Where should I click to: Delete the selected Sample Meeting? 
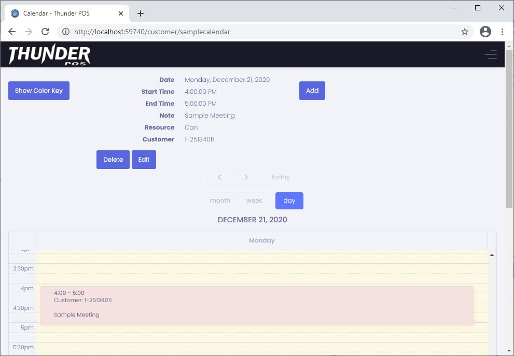point(113,160)
